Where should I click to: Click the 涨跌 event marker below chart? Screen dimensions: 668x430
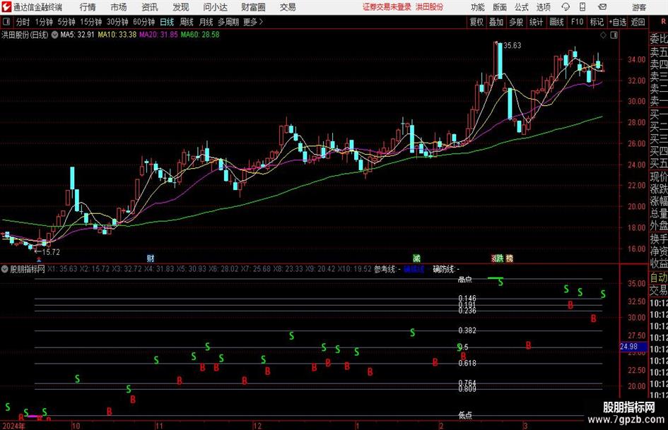tap(498, 258)
